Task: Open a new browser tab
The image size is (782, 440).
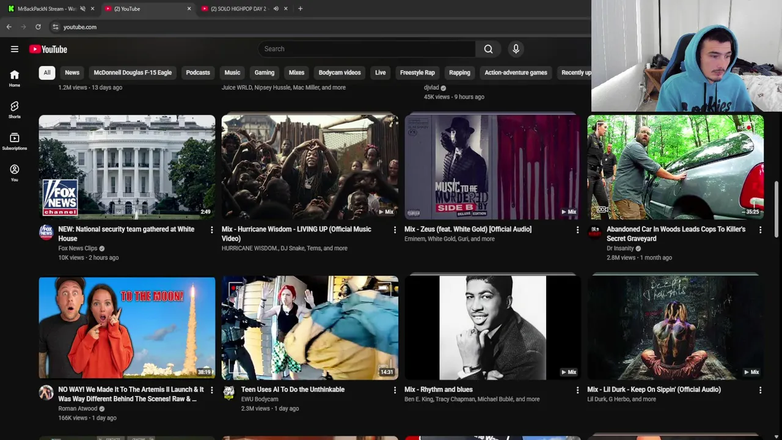Action: (x=300, y=9)
